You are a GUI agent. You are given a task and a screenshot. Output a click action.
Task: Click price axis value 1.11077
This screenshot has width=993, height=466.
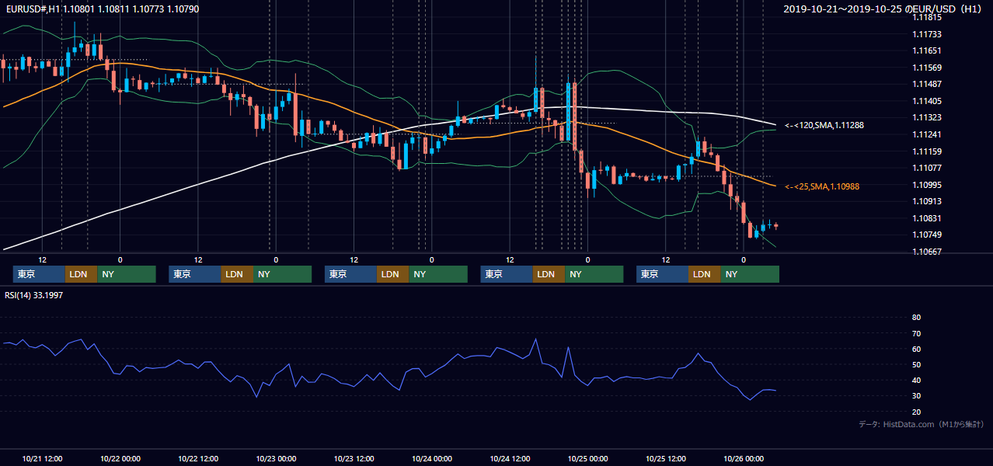(x=926, y=168)
